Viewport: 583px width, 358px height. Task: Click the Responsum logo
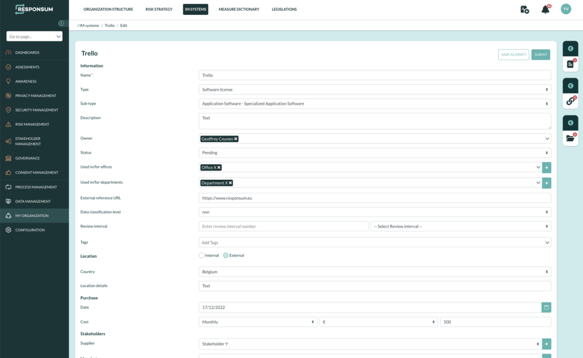tap(34, 9)
